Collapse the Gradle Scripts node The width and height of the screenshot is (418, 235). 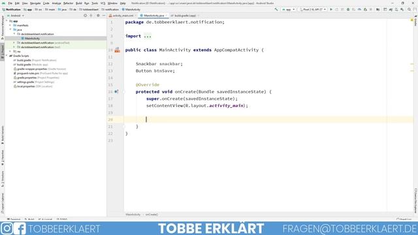coord(7,55)
